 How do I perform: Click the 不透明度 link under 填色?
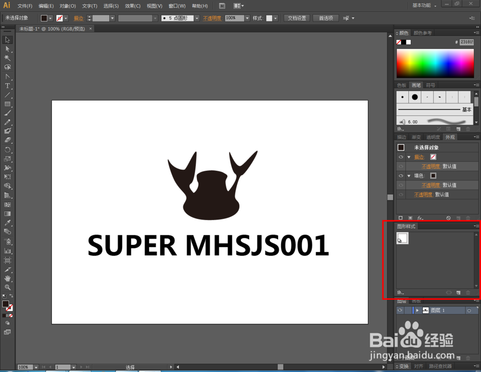click(430, 185)
